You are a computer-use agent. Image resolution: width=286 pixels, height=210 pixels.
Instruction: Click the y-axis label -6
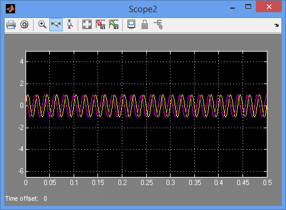coord(21,171)
